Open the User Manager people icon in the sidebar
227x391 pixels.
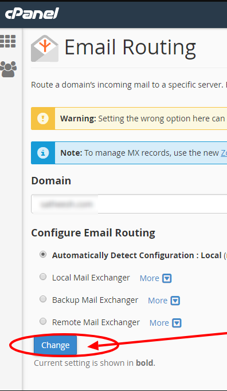(8, 69)
